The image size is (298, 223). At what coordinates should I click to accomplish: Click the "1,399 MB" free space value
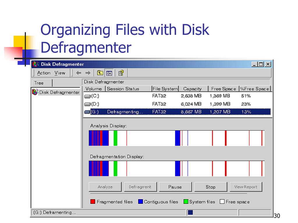[220, 104]
